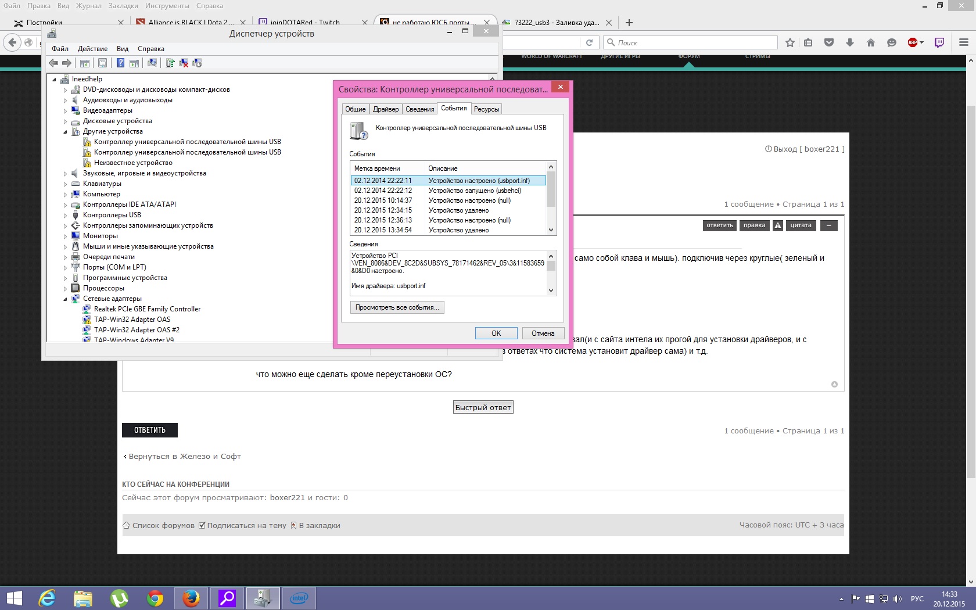Click the 'Отмена' button
This screenshot has height=610, width=976.
click(543, 333)
